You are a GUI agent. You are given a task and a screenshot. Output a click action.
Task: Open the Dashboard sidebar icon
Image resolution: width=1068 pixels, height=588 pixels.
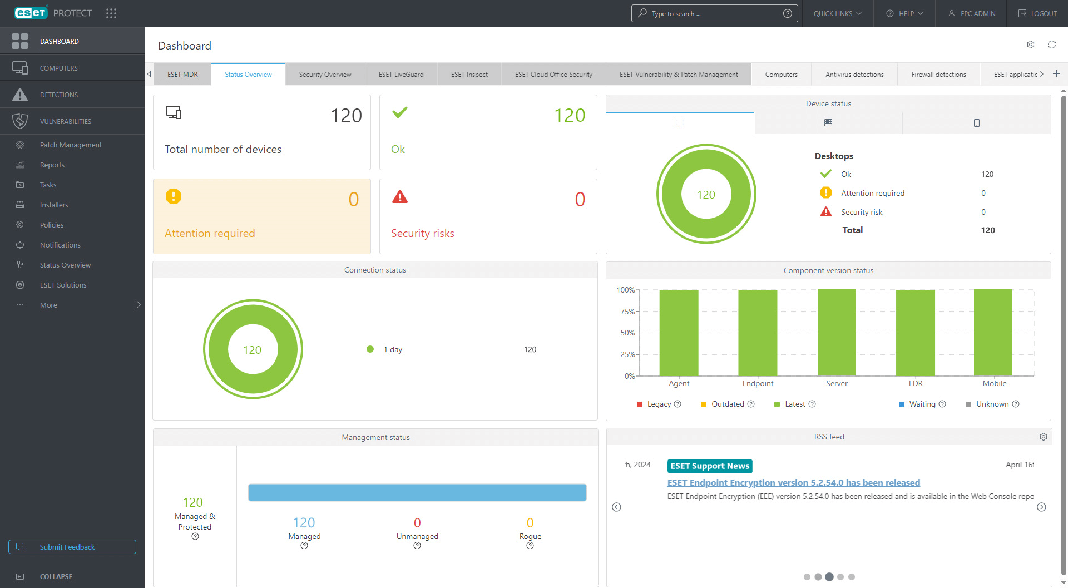pos(20,41)
